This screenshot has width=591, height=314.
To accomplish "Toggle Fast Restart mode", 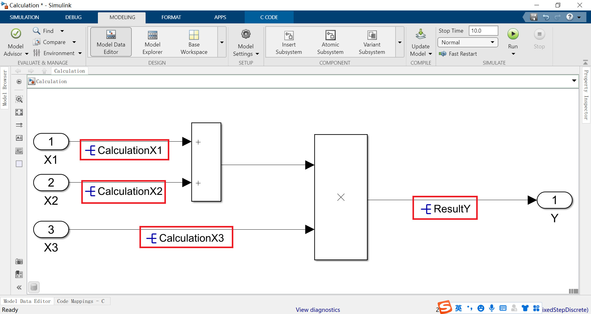I will click(x=458, y=54).
